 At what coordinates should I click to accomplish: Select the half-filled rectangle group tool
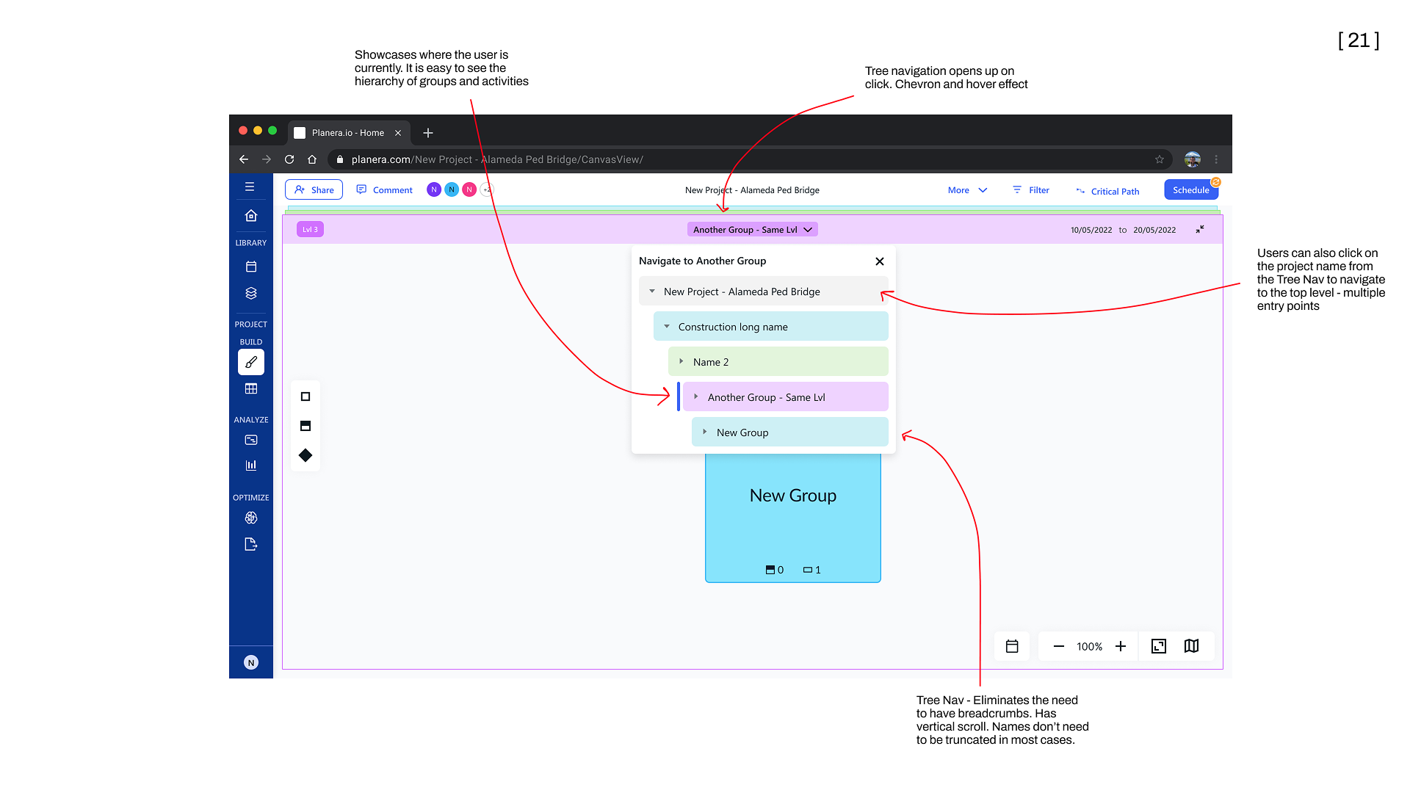[x=305, y=426]
